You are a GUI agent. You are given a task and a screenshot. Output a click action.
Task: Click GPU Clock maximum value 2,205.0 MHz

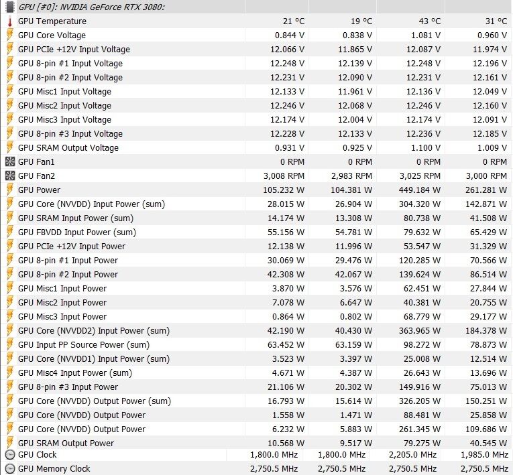click(x=413, y=455)
